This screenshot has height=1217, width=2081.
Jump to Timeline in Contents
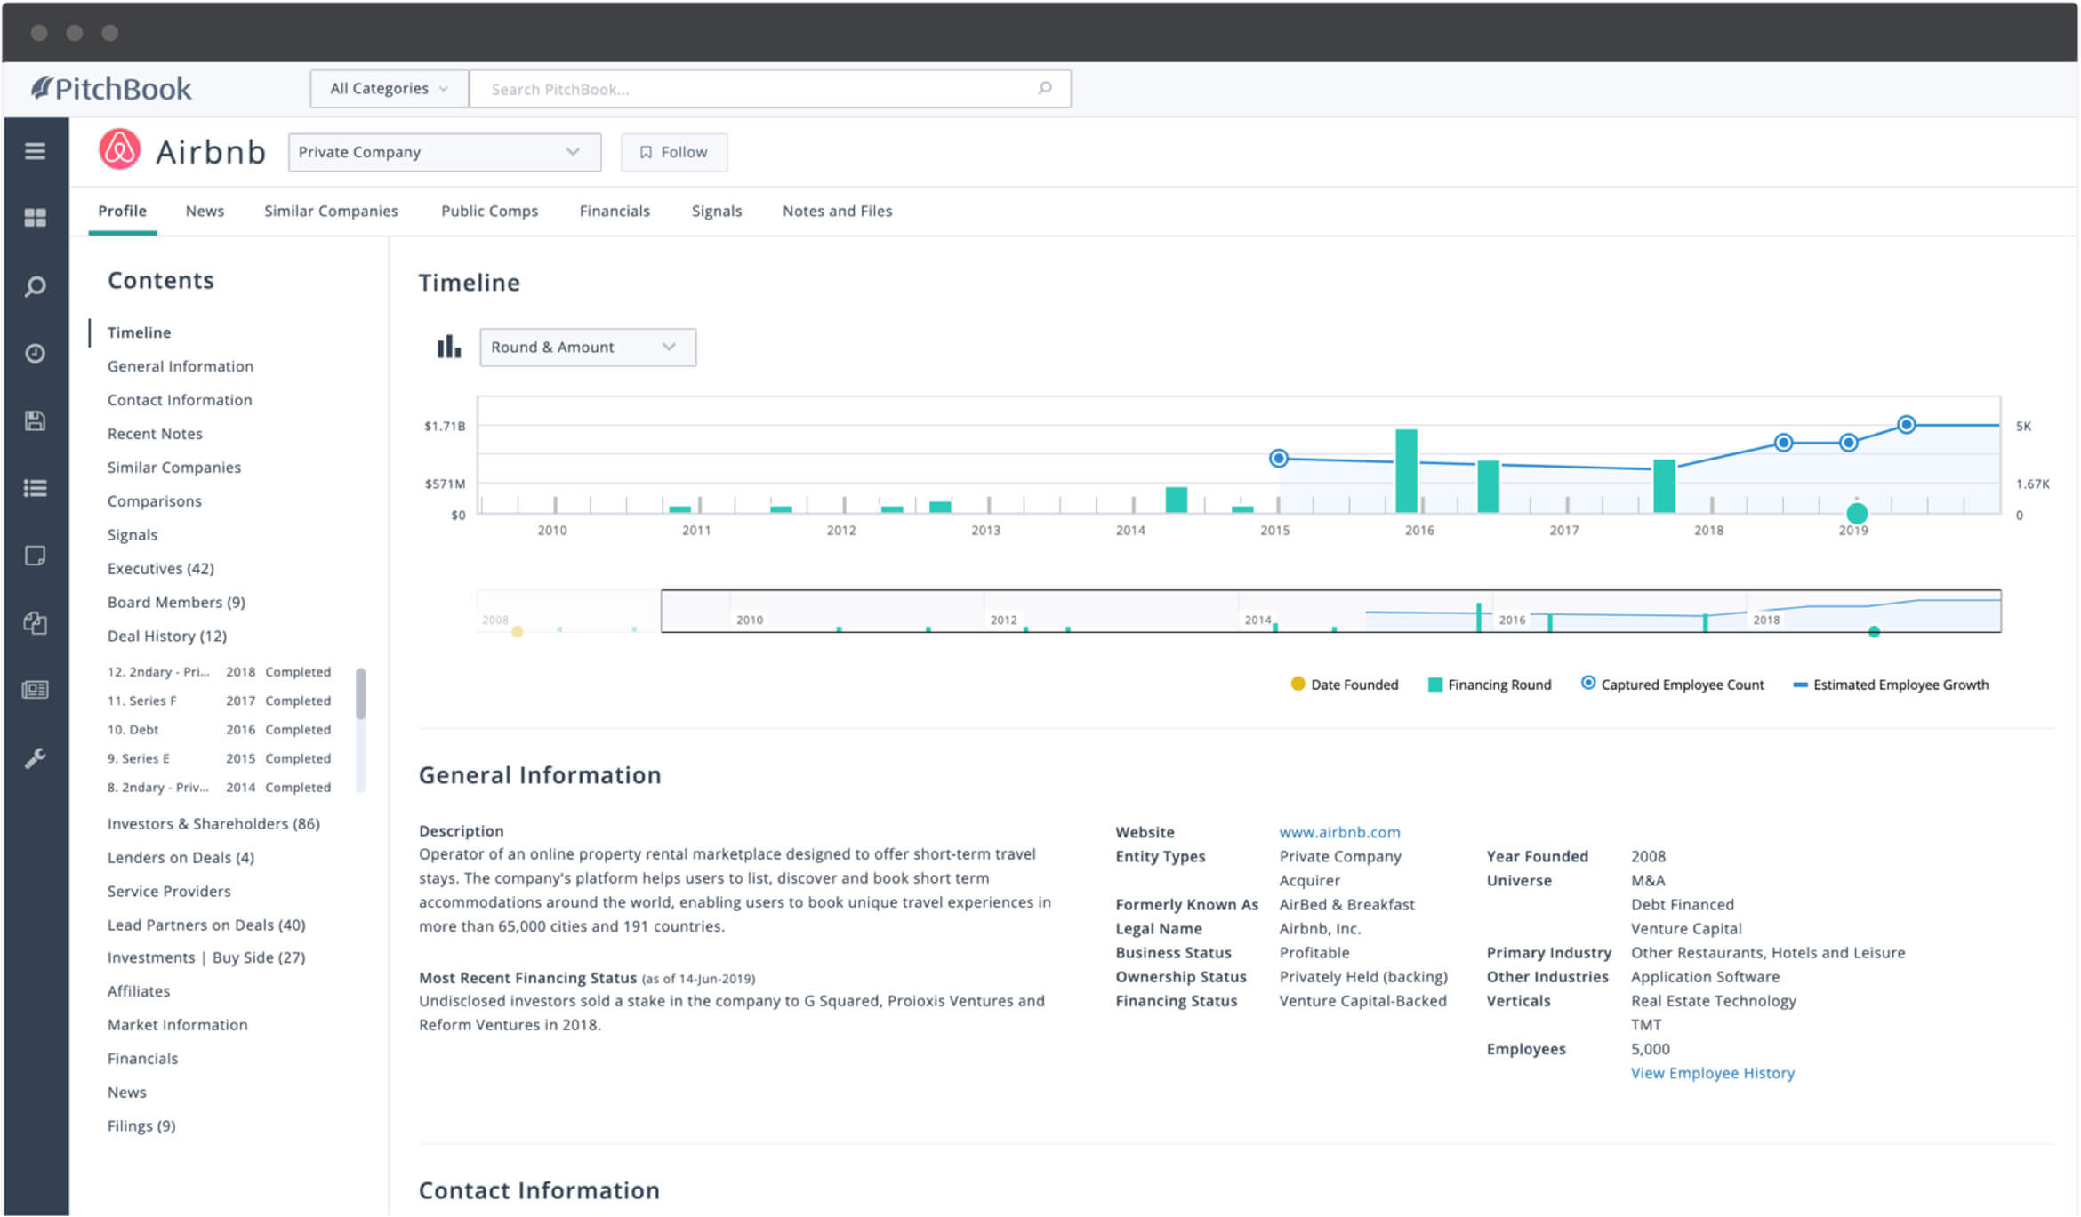[139, 332]
